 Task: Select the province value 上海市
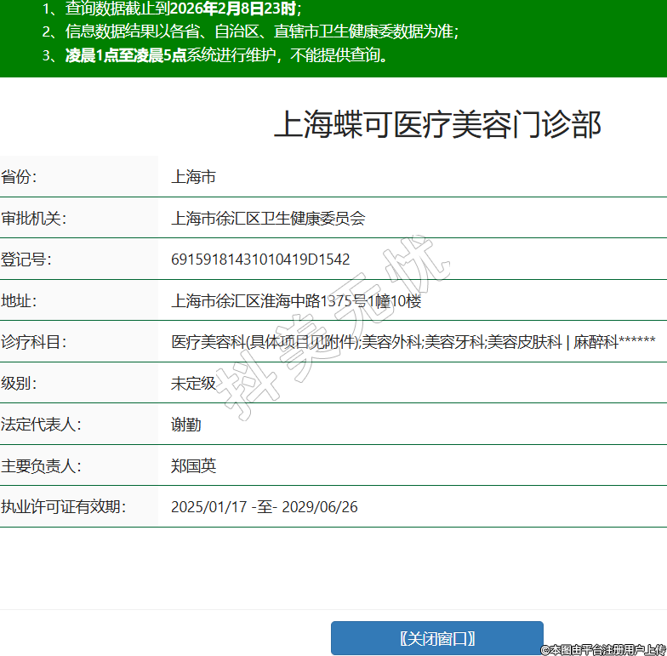(x=193, y=177)
